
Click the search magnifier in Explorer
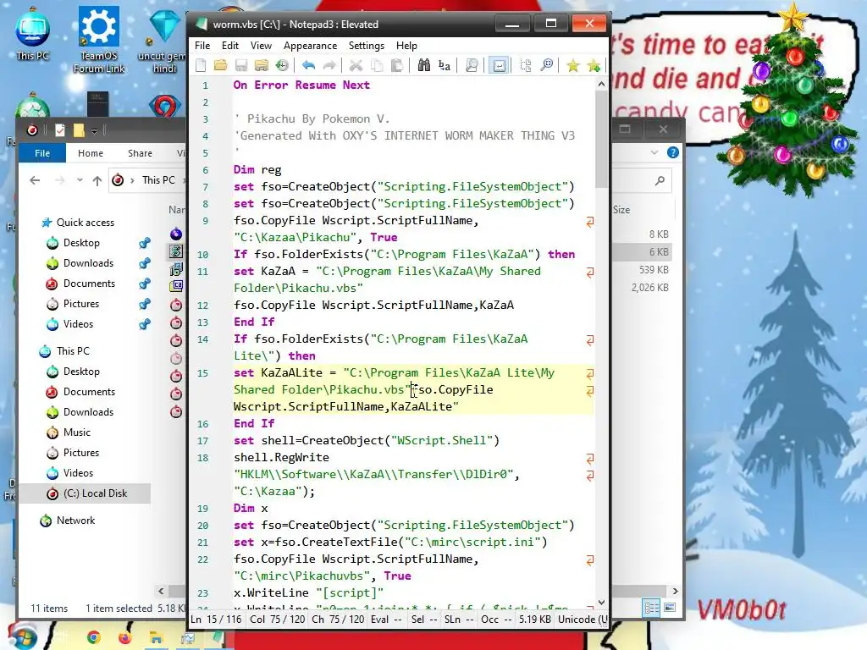tap(660, 181)
